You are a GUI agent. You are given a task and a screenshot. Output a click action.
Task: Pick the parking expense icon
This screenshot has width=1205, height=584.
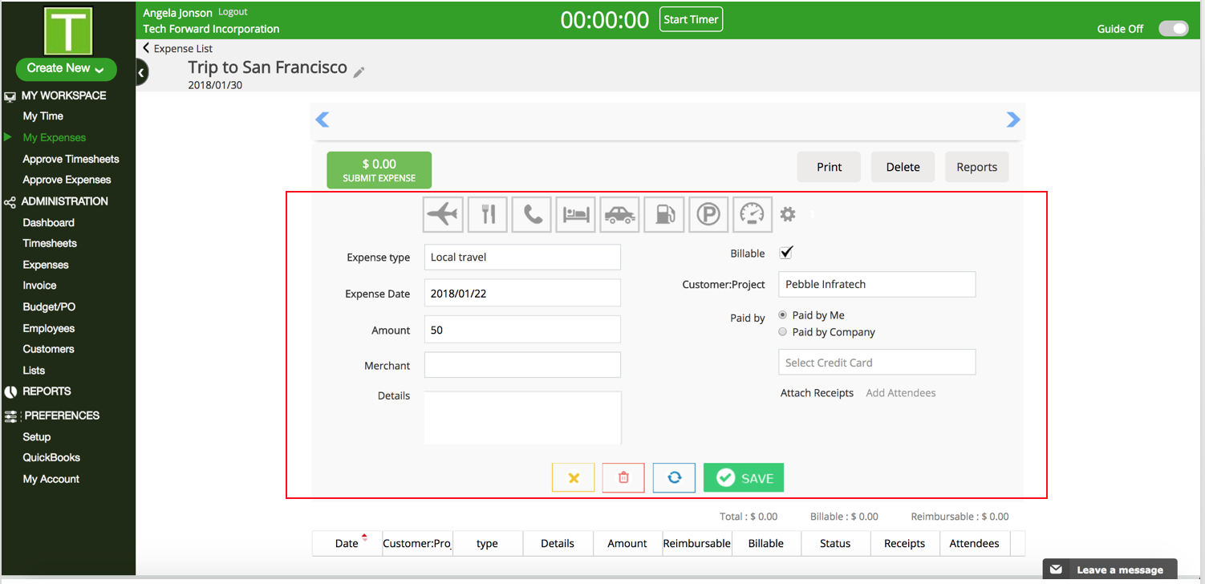(x=708, y=214)
